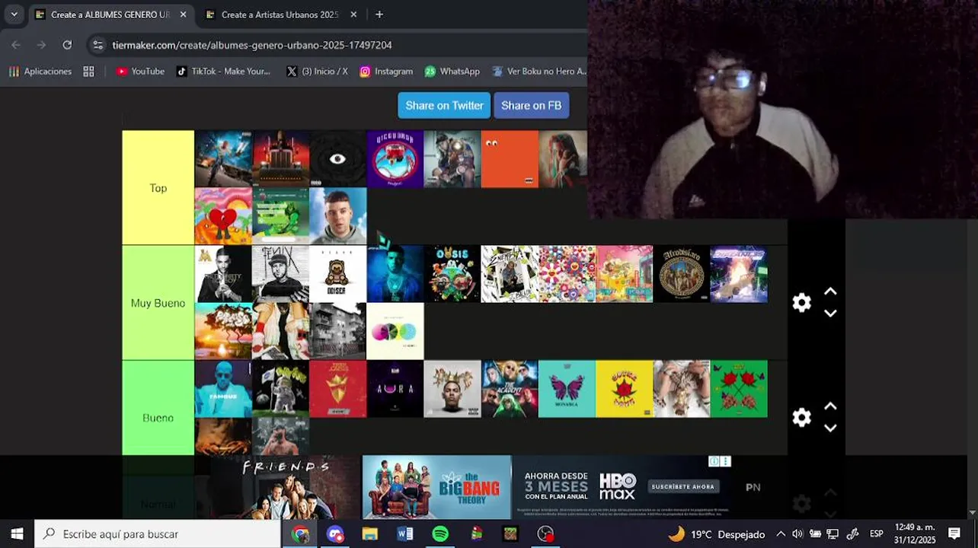
Task: Click Share on FB button
Action: coord(531,105)
